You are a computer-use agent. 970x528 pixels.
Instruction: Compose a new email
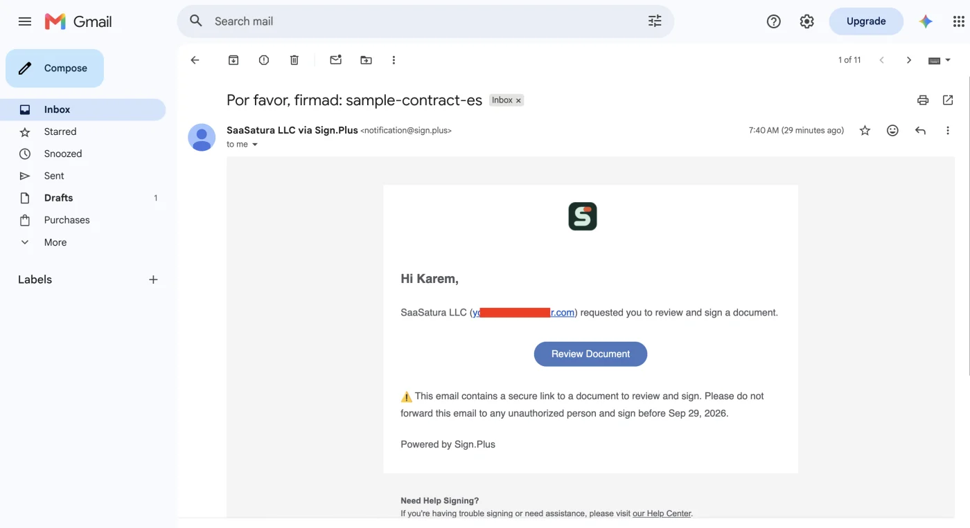click(55, 69)
